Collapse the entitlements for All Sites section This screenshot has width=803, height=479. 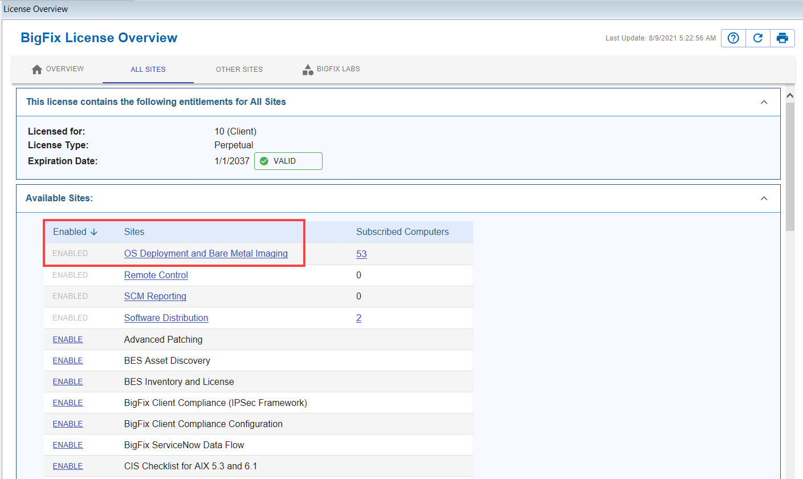pyautogui.click(x=764, y=102)
